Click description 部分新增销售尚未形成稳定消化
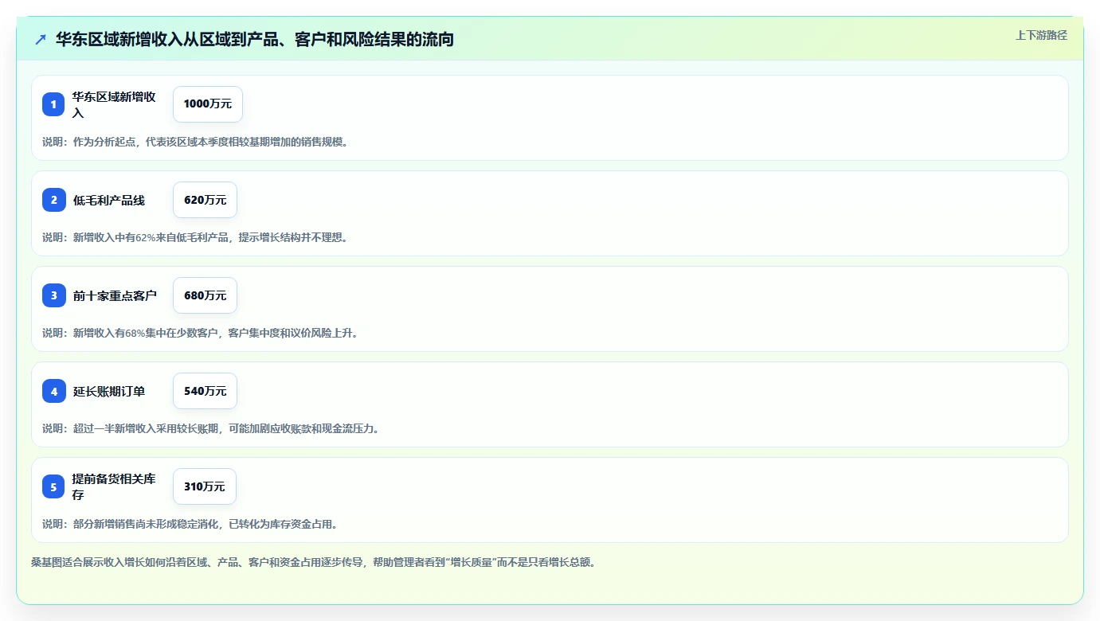Image resolution: width=1100 pixels, height=621 pixels. click(190, 524)
